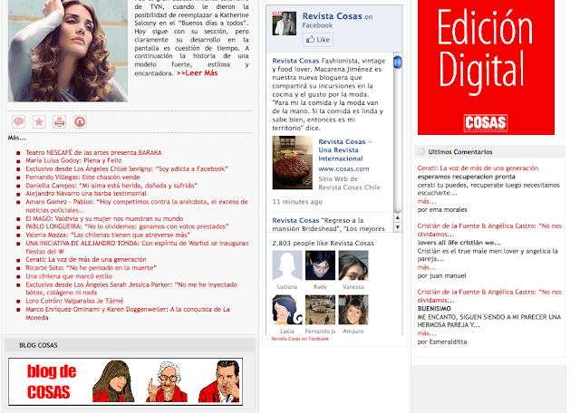
Task: Click the Revista Cosas Facebook profile picture
Action: (284, 24)
